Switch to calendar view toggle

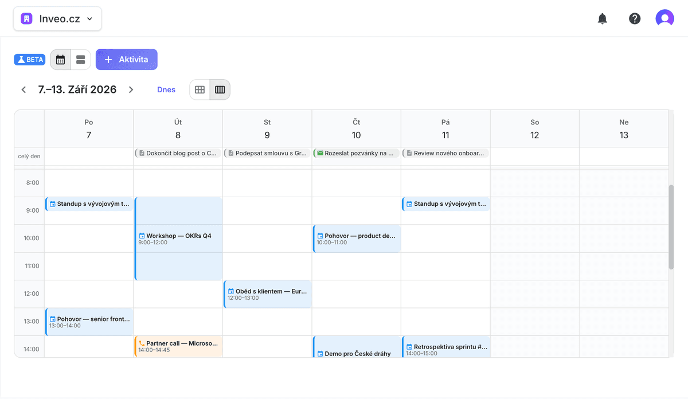pyautogui.click(x=60, y=60)
